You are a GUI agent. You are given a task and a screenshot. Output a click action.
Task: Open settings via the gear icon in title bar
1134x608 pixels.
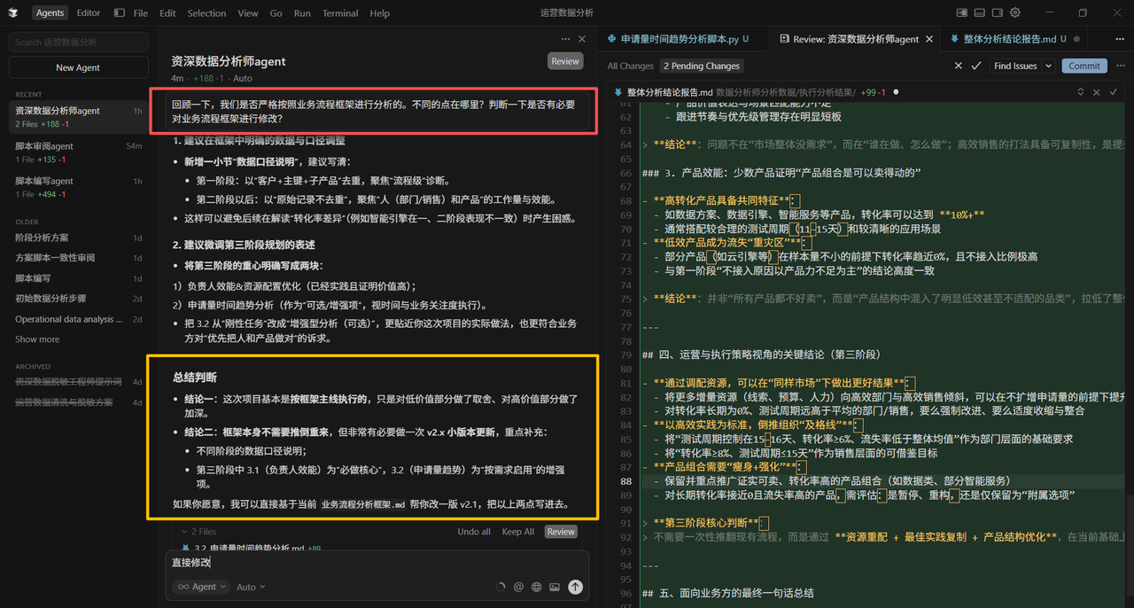1015,12
